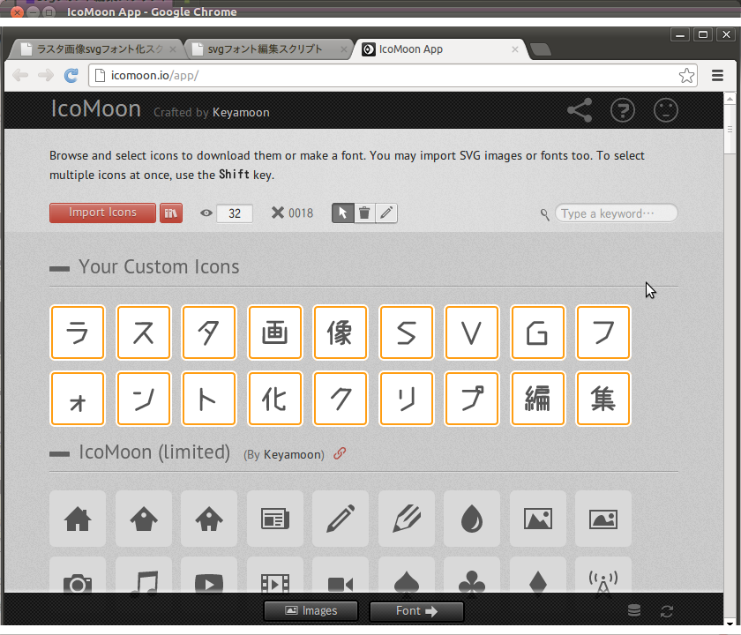
Task: Deselect the custom icon 画
Action: 274,332
